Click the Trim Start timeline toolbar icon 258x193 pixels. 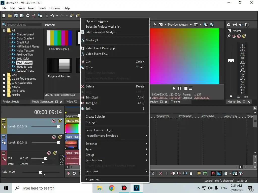coord(173,173)
